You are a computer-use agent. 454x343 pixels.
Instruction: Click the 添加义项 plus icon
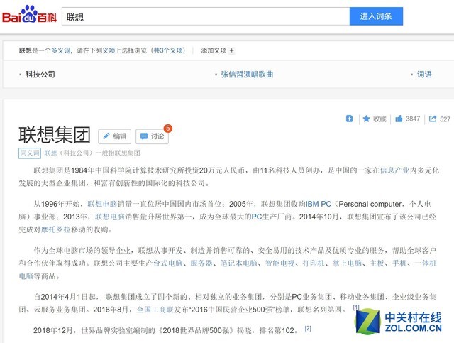[231, 50]
